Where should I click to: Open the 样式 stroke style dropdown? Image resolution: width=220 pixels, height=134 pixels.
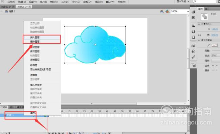[216, 56]
